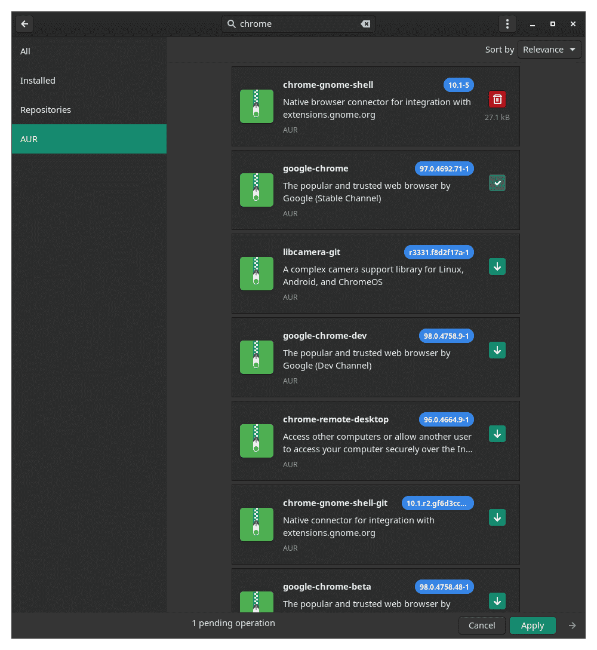Click the search magnifier icon
This screenshot has width=597, height=650.
[x=231, y=24]
